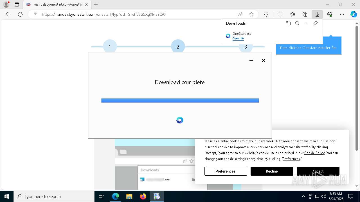
Task: Open the running installer taskbar icon
Action: pyautogui.click(x=157, y=196)
